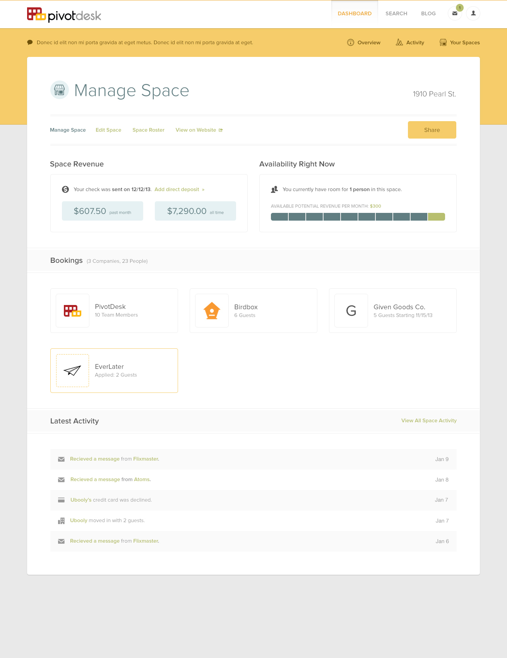Select the Overview menu item
507x658 pixels.
click(364, 43)
